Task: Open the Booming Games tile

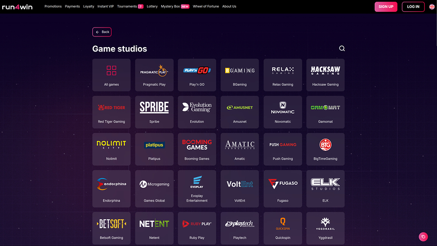Action: click(197, 149)
